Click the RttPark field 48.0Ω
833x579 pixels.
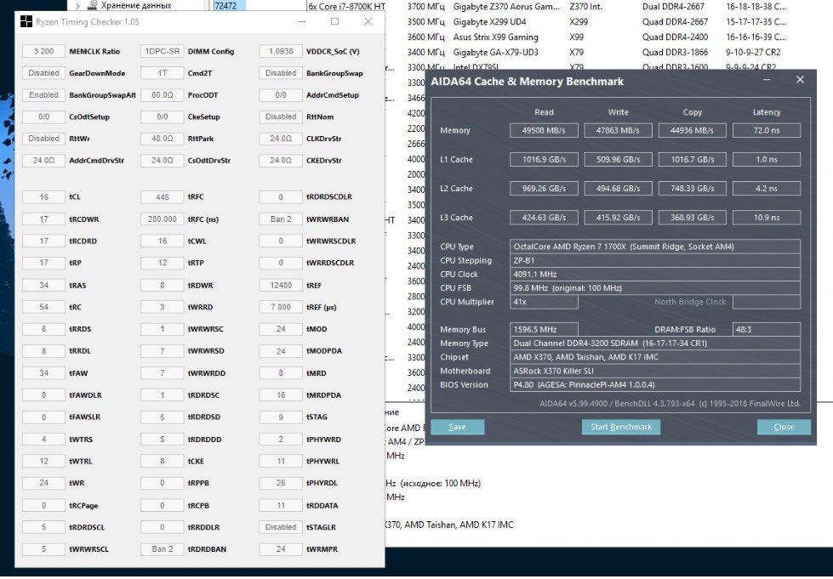pos(162,139)
